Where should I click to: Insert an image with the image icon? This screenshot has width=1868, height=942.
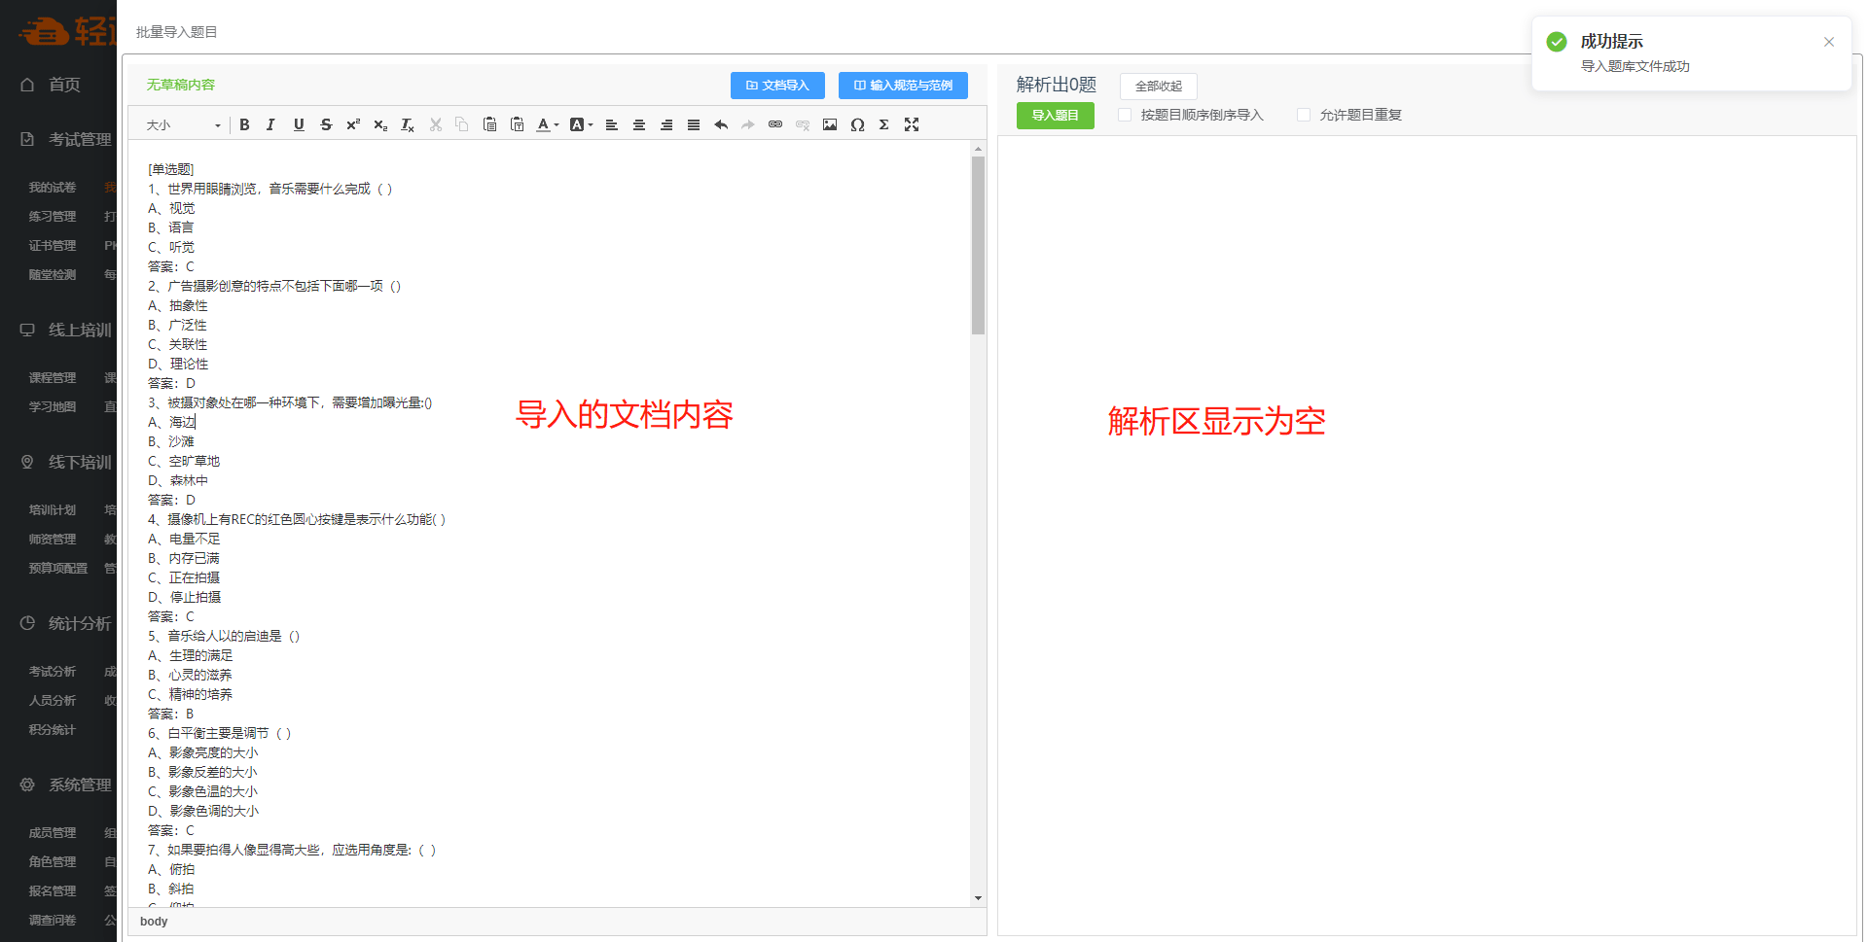click(830, 124)
